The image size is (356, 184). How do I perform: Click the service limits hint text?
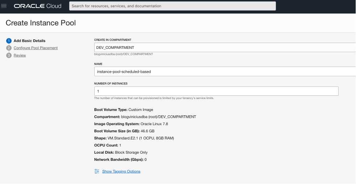[x=156, y=98]
